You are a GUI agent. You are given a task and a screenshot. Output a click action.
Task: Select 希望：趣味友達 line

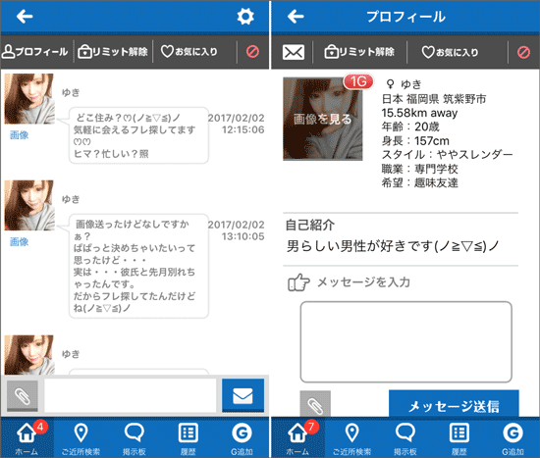(x=419, y=182)
